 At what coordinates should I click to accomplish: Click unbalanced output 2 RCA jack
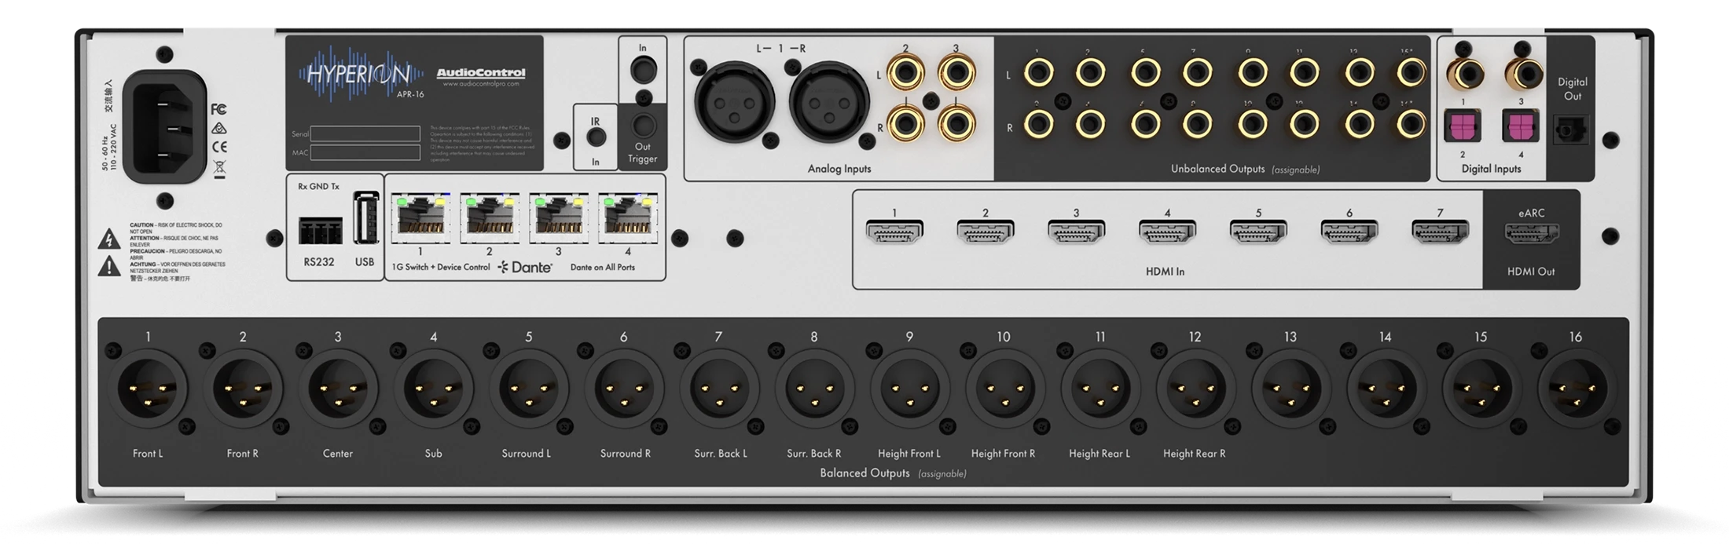[1038, 124]
